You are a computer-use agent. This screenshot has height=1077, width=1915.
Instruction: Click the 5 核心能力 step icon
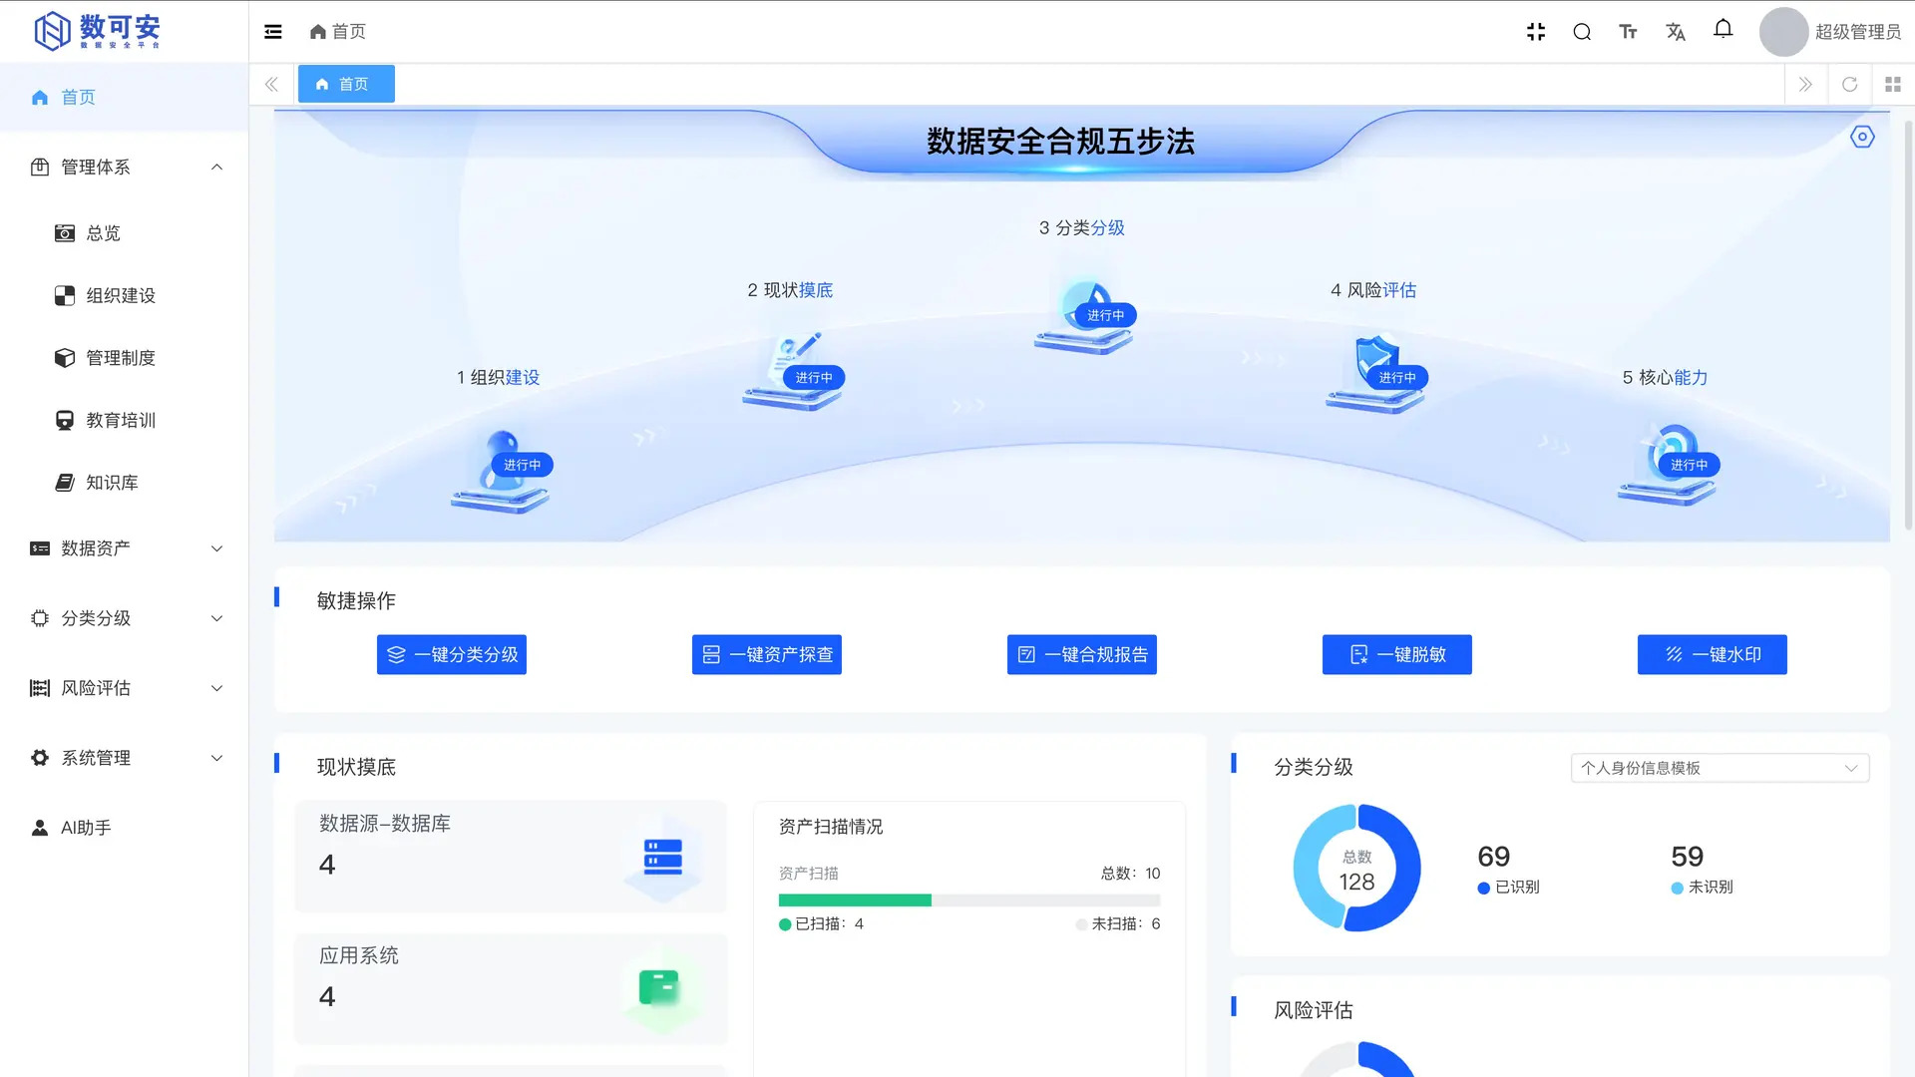[1668, 465]
